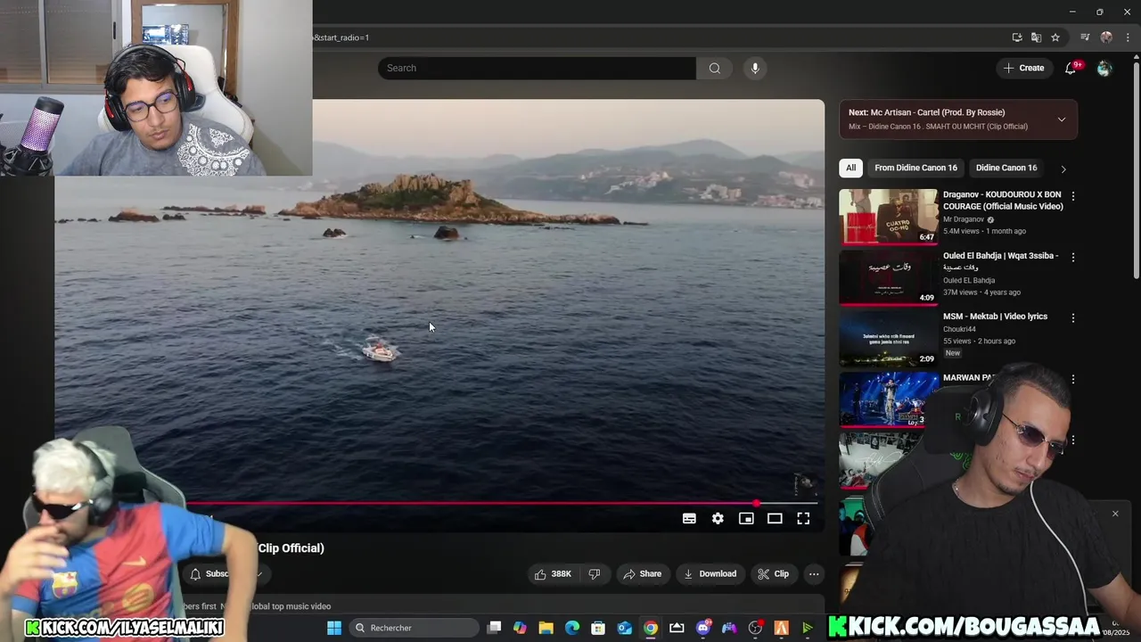Open File Explorer from the taskbar
Screen dimensions: 1141x642
[x=546, y=628]
